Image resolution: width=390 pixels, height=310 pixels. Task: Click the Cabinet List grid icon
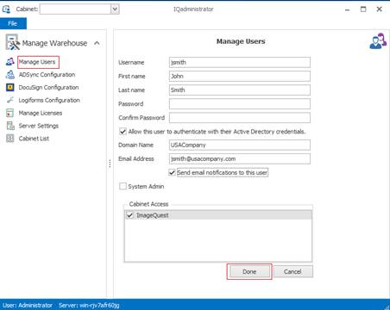coord(10,139)
